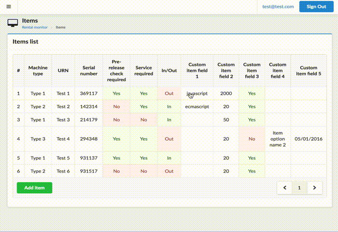
Task: Click Type 3 machine type cell
Action: click(38, 139)
